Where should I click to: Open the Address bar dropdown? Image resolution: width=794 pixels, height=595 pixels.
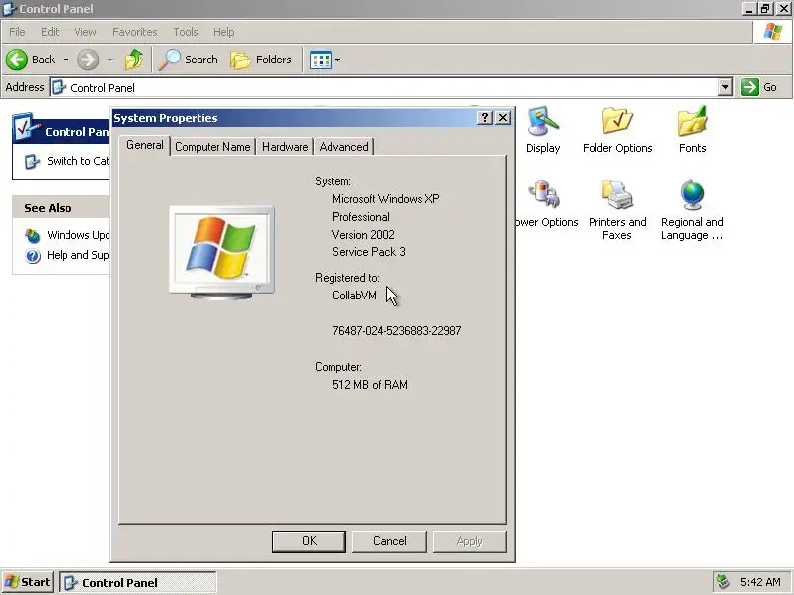726,87
